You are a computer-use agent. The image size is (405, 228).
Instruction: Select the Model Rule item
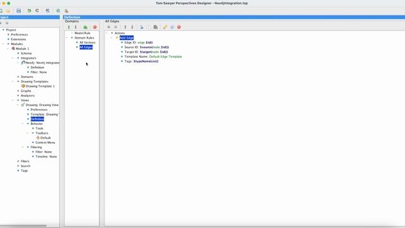pyautogui.click(x=82, y=33)
